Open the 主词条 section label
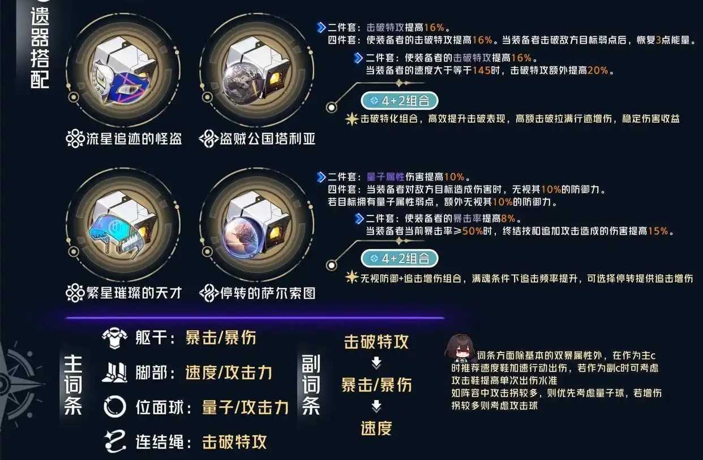This screenshot has height=460, width=703. pyautogui.click(x=73, y=386)
